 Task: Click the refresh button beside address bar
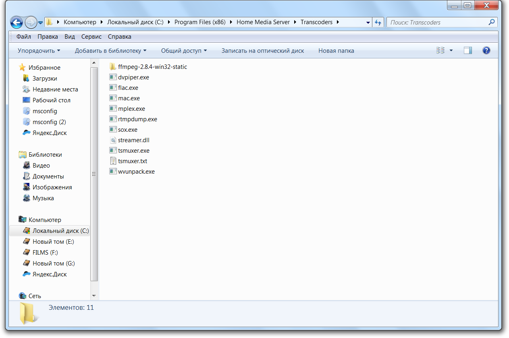tap(378, 23)
